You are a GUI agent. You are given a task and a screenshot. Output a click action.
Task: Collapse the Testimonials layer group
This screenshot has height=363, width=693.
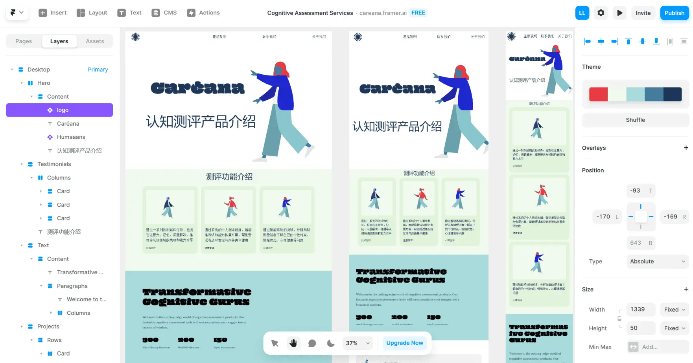(22, 164)
